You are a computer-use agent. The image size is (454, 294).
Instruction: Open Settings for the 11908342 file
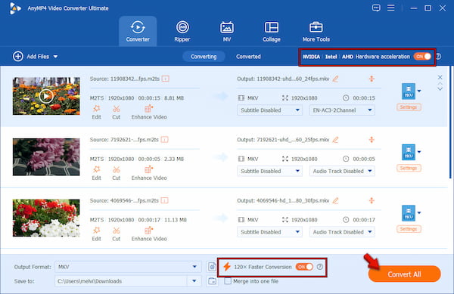[409, 107]
